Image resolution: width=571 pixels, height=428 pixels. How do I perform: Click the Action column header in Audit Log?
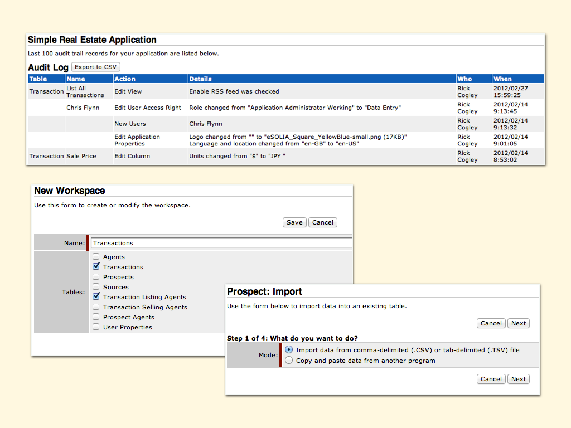(x=125, y=79)
